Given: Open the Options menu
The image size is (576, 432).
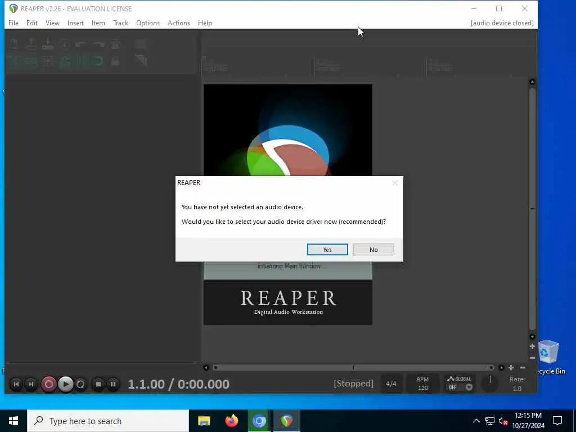Looking at the screenshot, I should coord(148,22).
